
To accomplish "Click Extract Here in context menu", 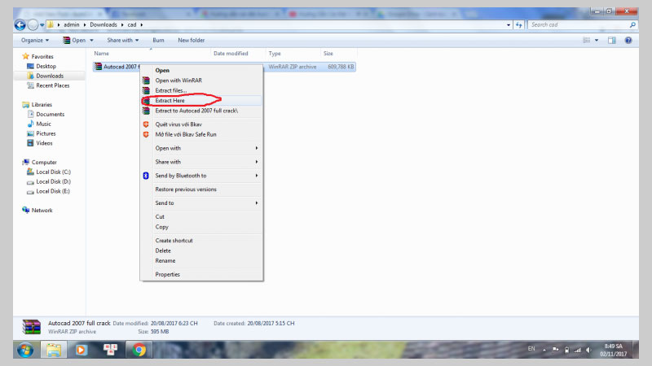I will (x=170, y=100).
